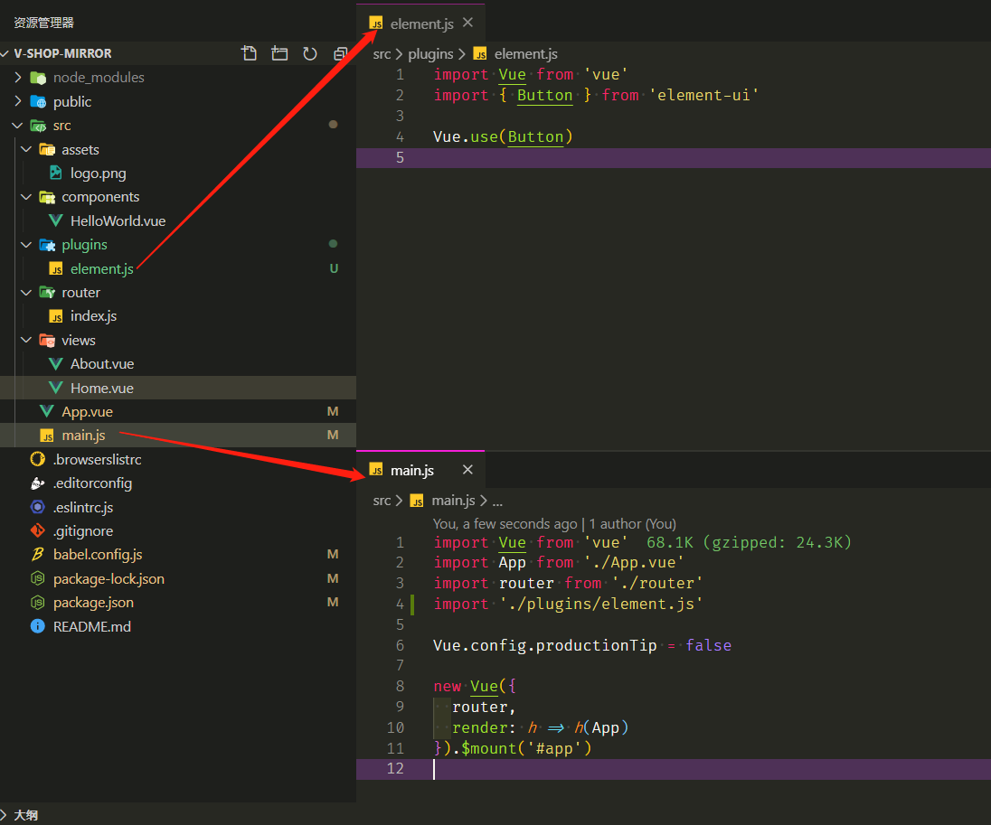
Task: Click the image icon beside logo.png
Action: 56,173
